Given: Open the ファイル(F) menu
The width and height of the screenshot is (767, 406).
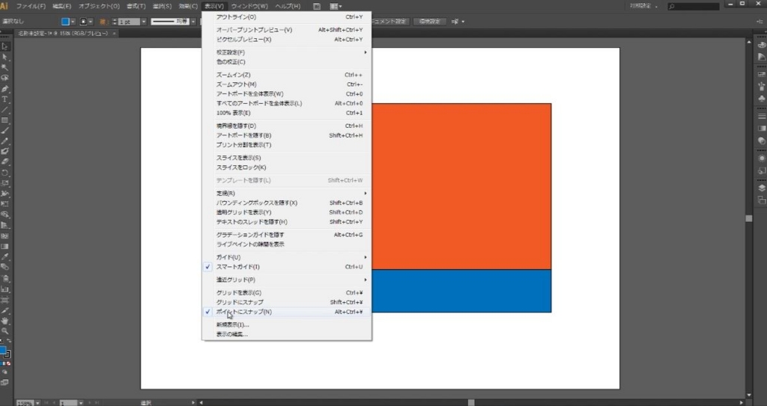Looking at the screenshot, I should [x=31, y=6].
